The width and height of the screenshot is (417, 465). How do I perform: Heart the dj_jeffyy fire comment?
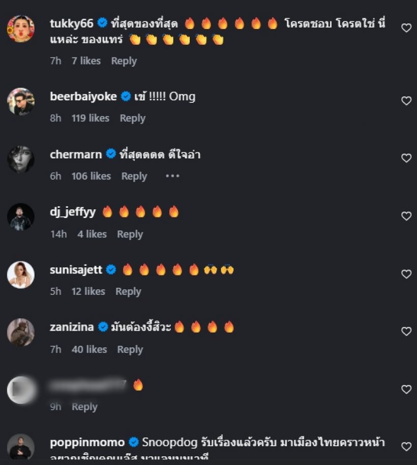(x=406, y=216)
